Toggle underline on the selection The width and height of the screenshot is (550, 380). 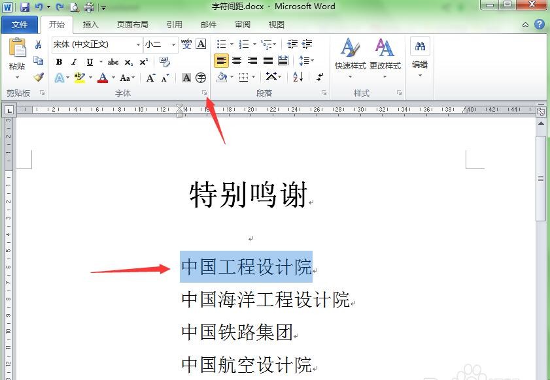point(90,61)
